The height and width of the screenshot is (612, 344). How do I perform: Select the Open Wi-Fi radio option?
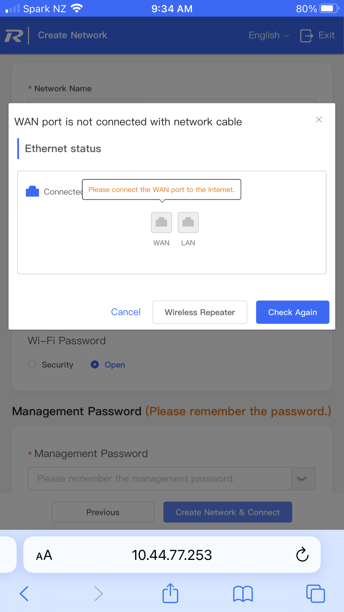point(95,364)
